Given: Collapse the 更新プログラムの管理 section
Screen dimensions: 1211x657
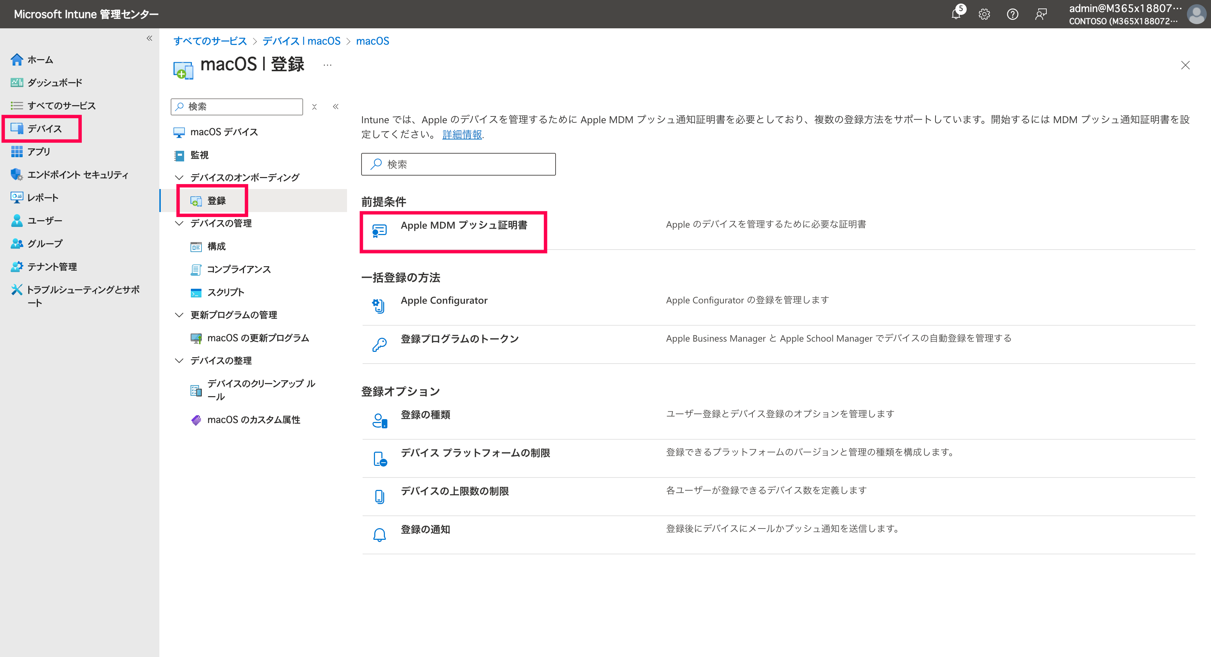Looking at the screenshot, I should 179,315.
